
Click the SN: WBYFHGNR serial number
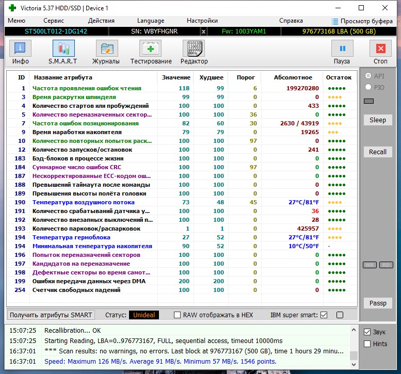click(x=154, y=31)
